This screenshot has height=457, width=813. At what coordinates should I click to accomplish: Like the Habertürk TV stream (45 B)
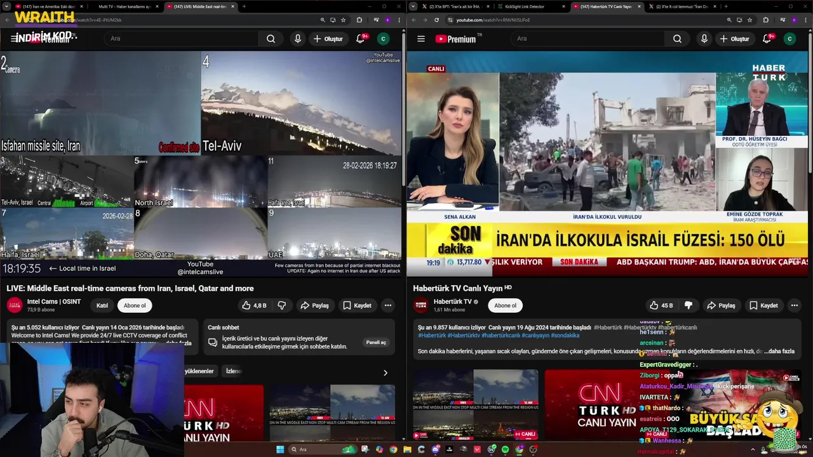[661, 305]
